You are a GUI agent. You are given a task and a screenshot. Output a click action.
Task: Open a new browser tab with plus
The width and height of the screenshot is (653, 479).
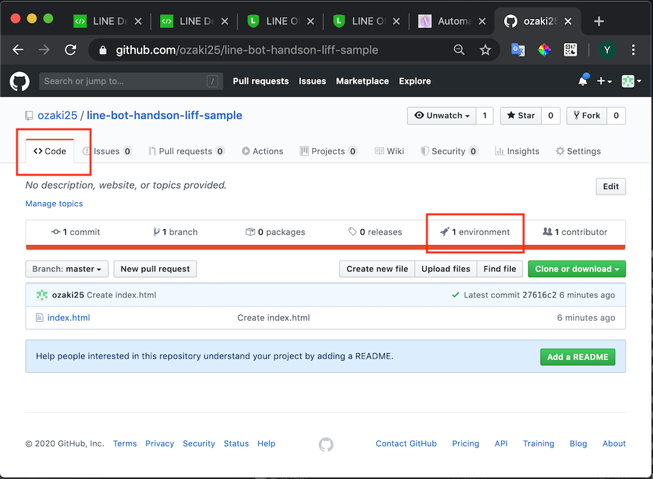[599, 21]
